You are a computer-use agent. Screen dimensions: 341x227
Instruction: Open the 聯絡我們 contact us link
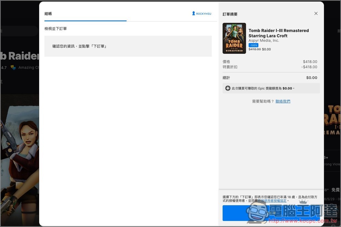[283, 101]
